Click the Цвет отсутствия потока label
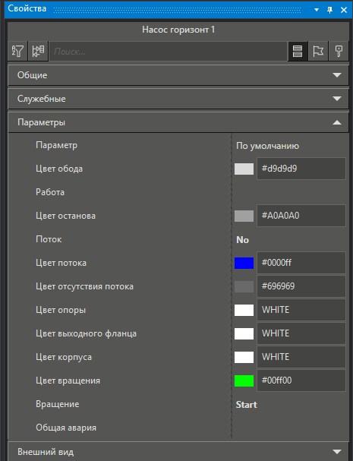This screenshot has height=461, width=353. 85,286
